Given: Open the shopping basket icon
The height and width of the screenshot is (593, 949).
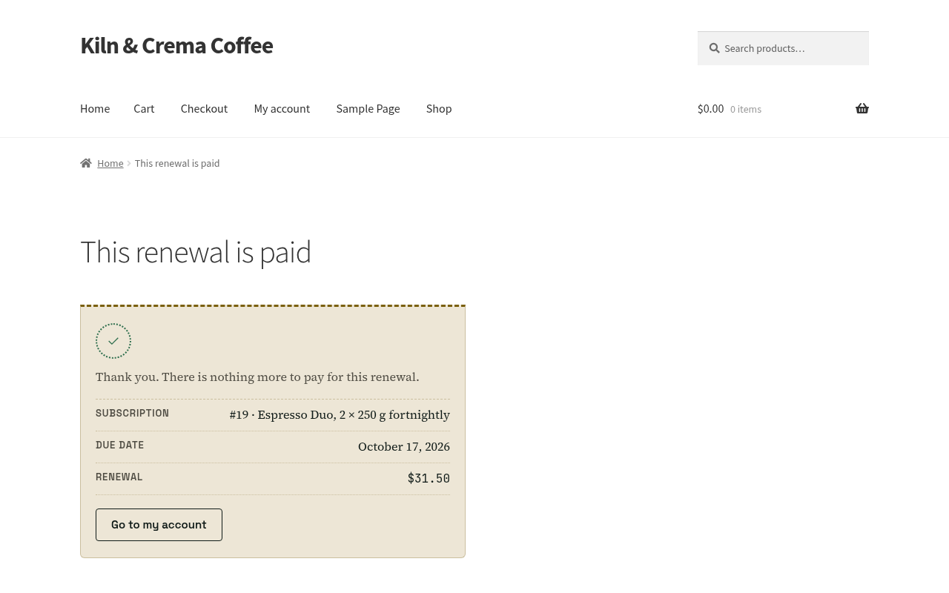Looking at the screenshot, I should 862,108.
